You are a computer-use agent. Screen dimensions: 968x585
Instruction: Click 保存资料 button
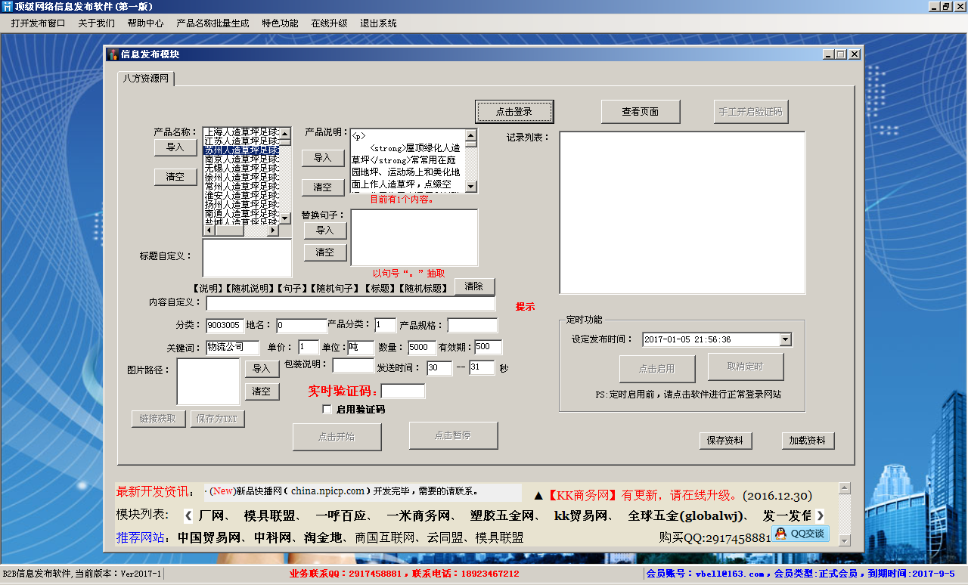(x=725, y=441)
